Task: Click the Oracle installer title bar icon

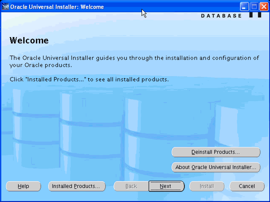Action: [x=5, y=7]
